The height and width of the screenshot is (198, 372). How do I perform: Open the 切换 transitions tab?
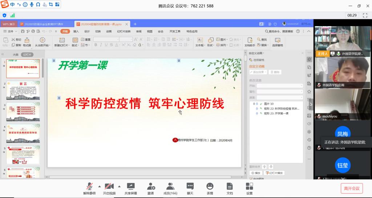[98, 31]
